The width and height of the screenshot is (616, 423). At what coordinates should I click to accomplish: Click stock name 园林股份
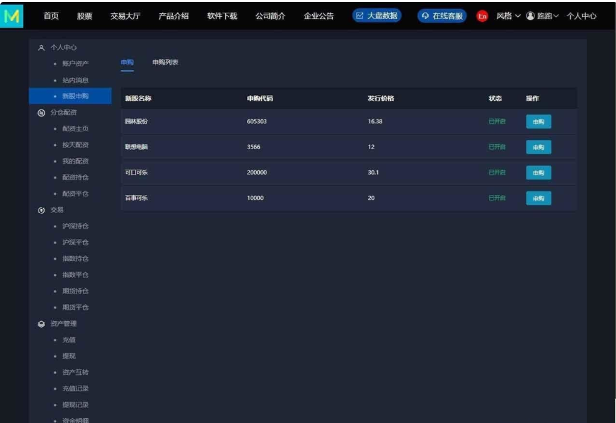136,122
